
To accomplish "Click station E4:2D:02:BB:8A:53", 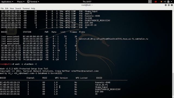I will pos(33,48).
